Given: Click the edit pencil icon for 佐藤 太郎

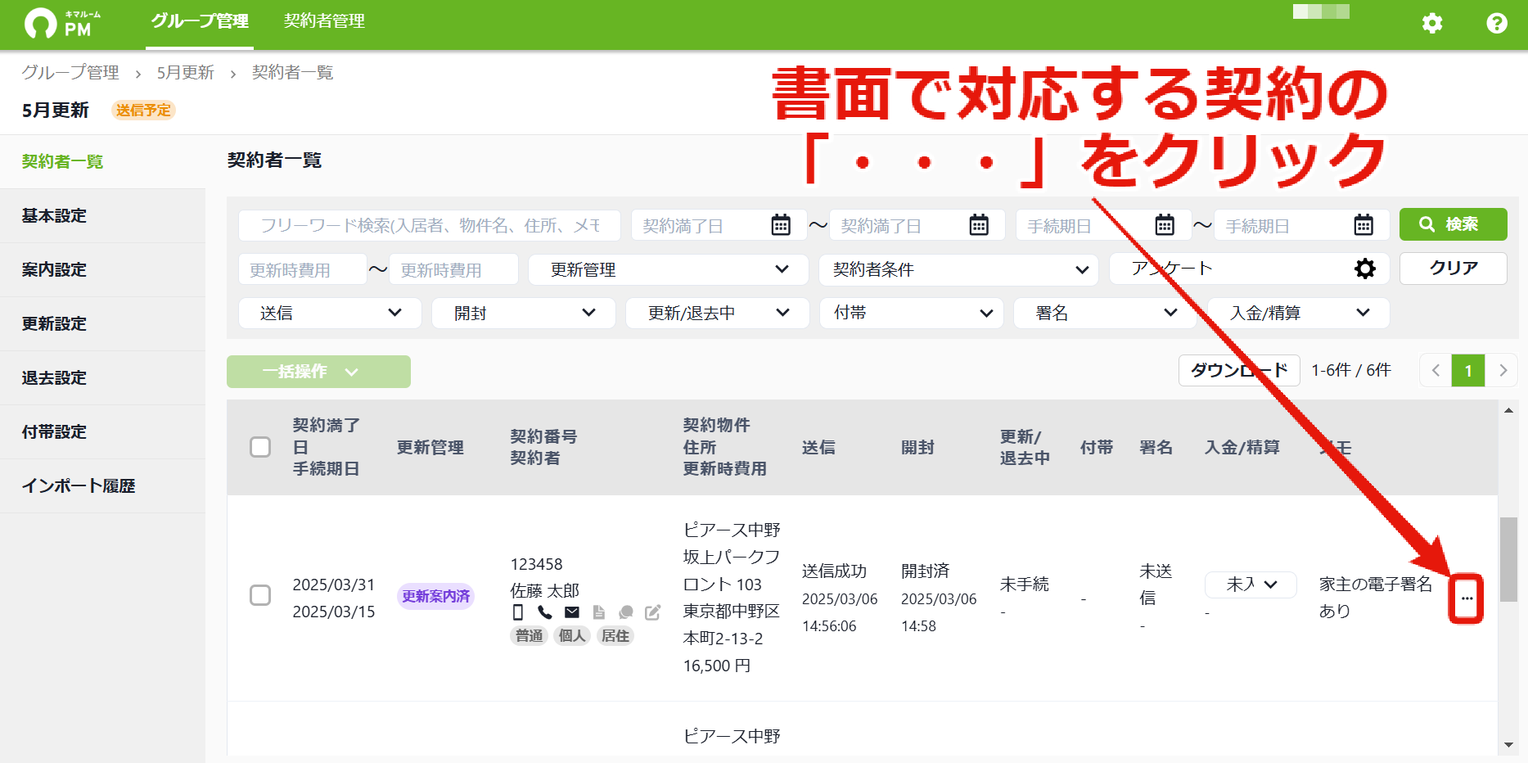Looking at the screenshot, I should tap(652, 612).
